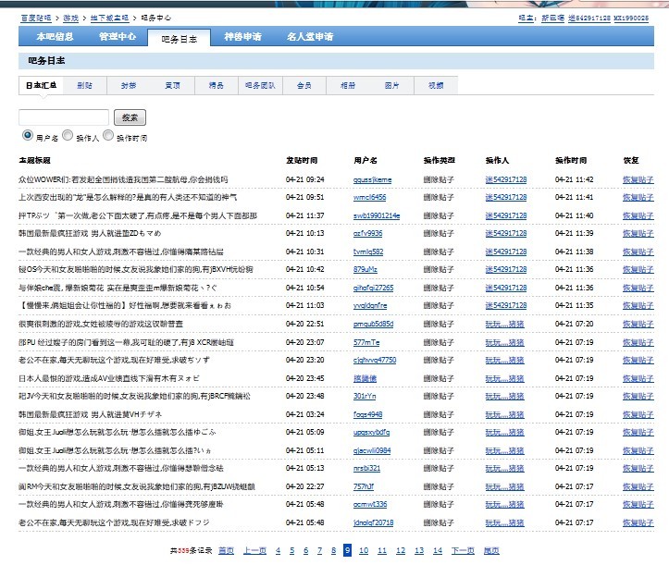Go to the 首页 first page
The width and height of the screenshot is (669, 565).
pos(226,550)
